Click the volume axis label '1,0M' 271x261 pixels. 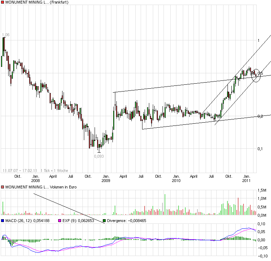[x=262, y=199]
